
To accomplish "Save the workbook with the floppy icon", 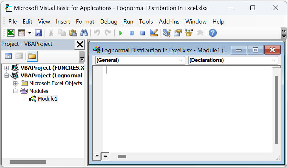I will click(x=38, y=33).
